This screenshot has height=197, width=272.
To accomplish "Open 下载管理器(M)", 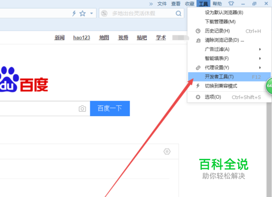I will (x=229, y=22).
